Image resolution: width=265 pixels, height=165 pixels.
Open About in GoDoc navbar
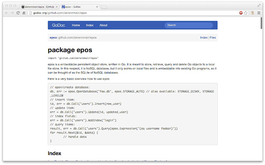tap(104, 25)
